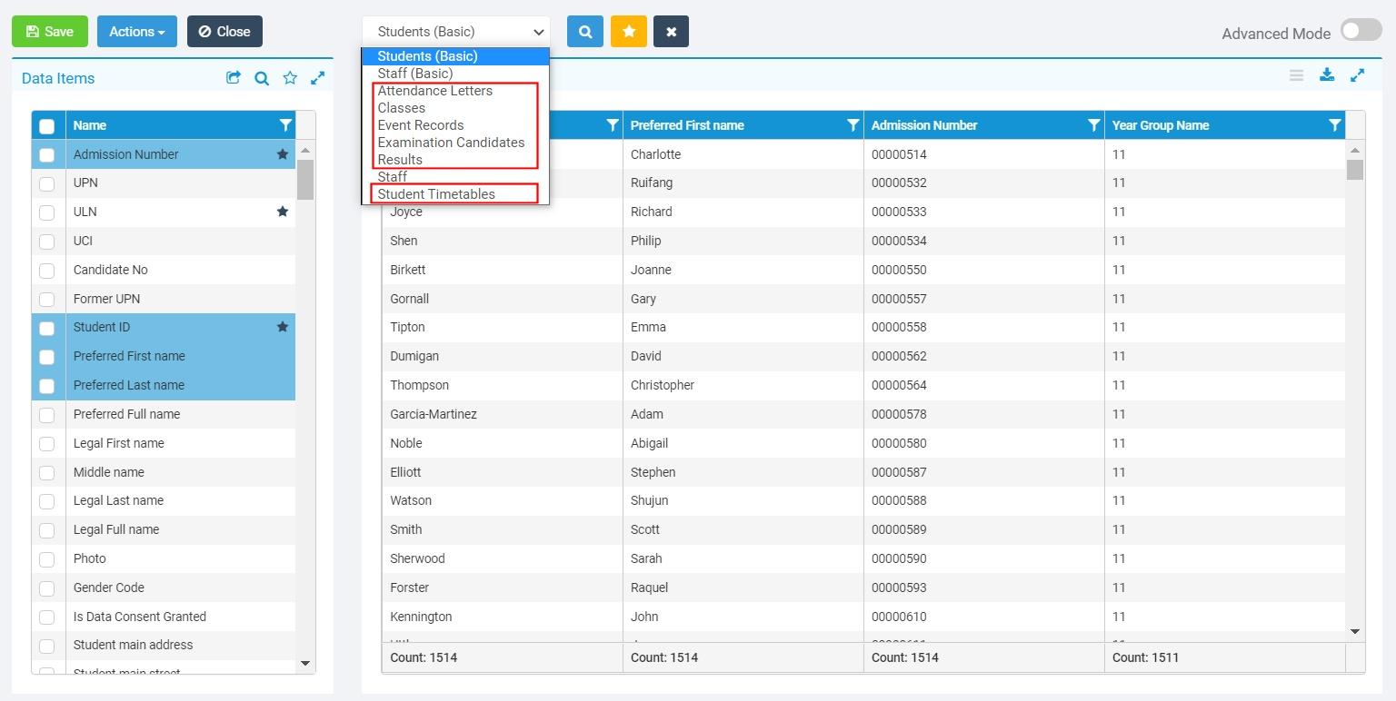Screen dimensions: 1396x701
Task: Open the filter on Year Group Name column
Action: click(x=1334, y=125)
